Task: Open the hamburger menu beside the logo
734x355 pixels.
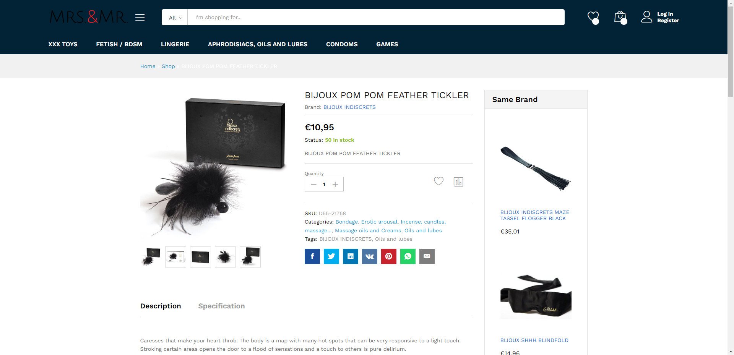Action: [140, 17]
